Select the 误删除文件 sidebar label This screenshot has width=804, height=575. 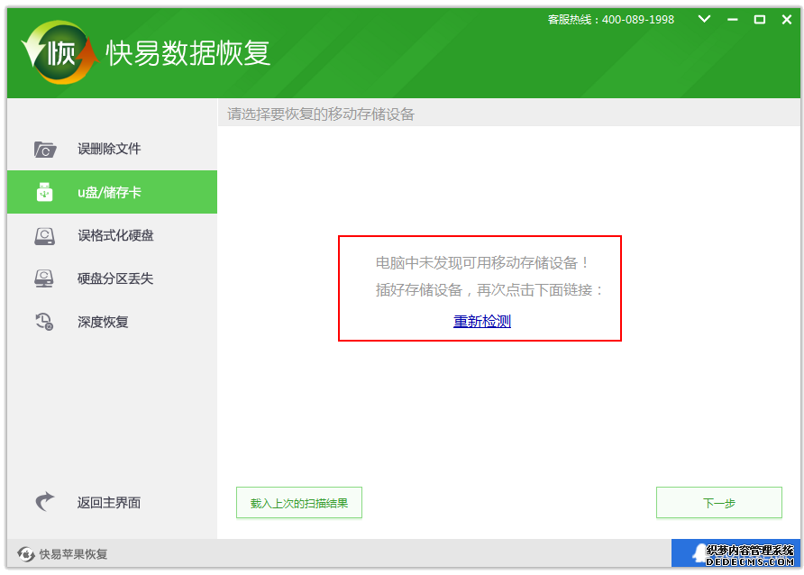pos(109,150)
